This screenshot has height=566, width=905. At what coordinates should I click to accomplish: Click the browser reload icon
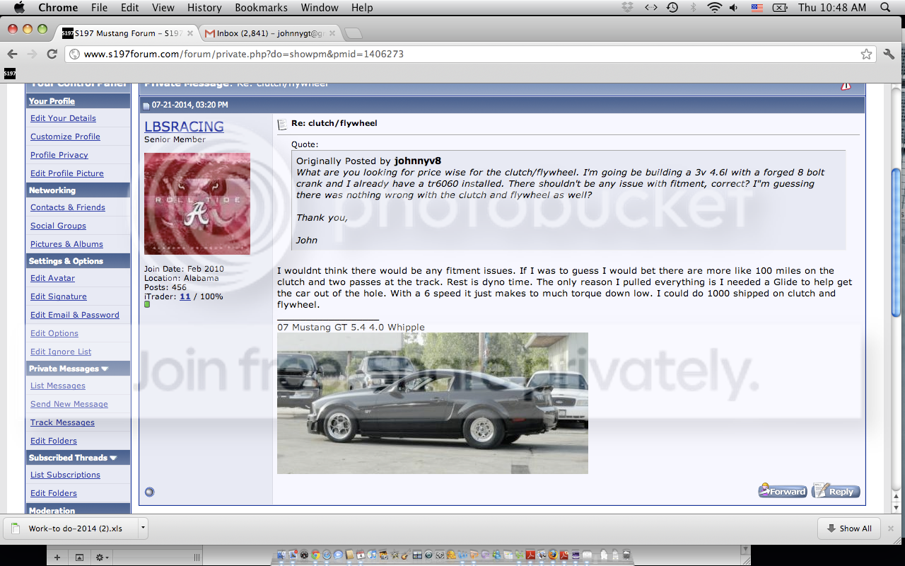point(52,54)
